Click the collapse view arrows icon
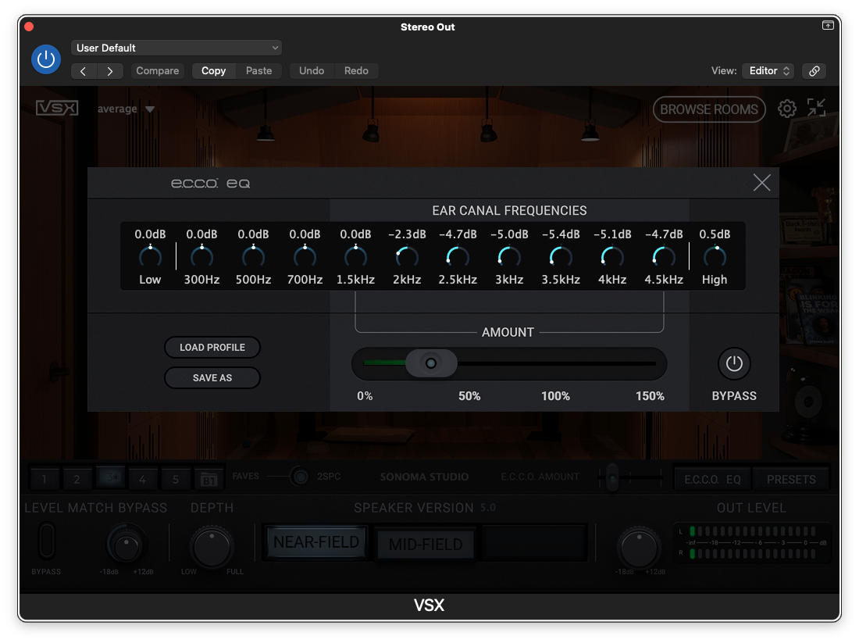Screen dimensions: 859x643 point(816,108)
